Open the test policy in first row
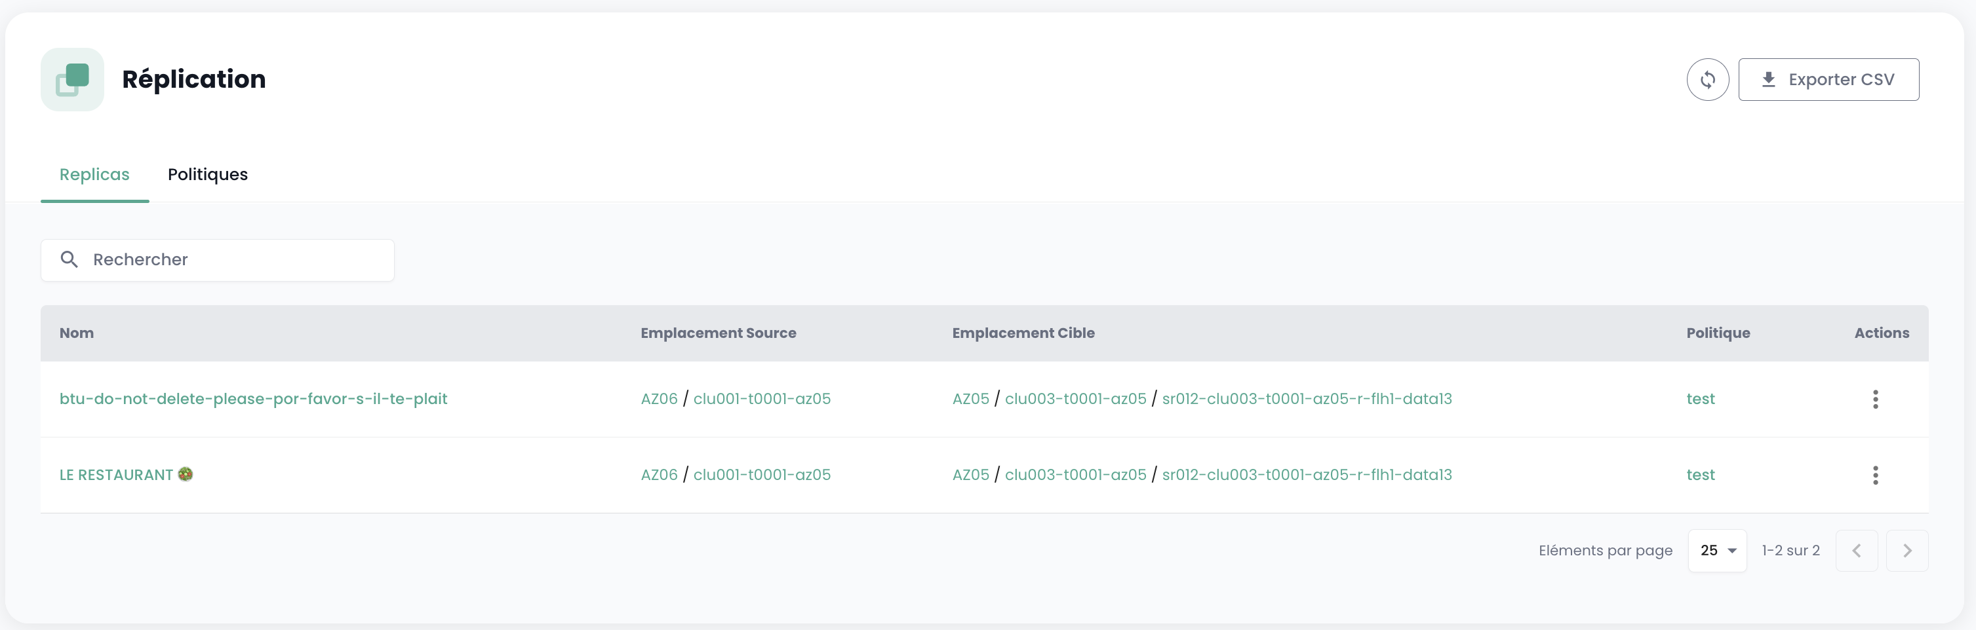1976x630 pixels. pos(1700,399)
